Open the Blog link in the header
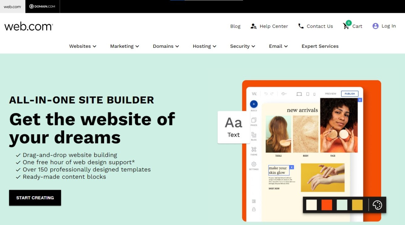This screenshot has height=225, width=405. pos(235,26)
